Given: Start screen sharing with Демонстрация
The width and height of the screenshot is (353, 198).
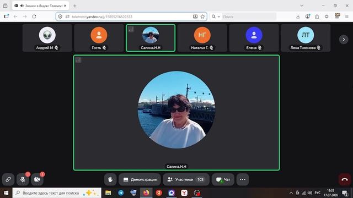Looking at the screenshot, I should [140, 179].
